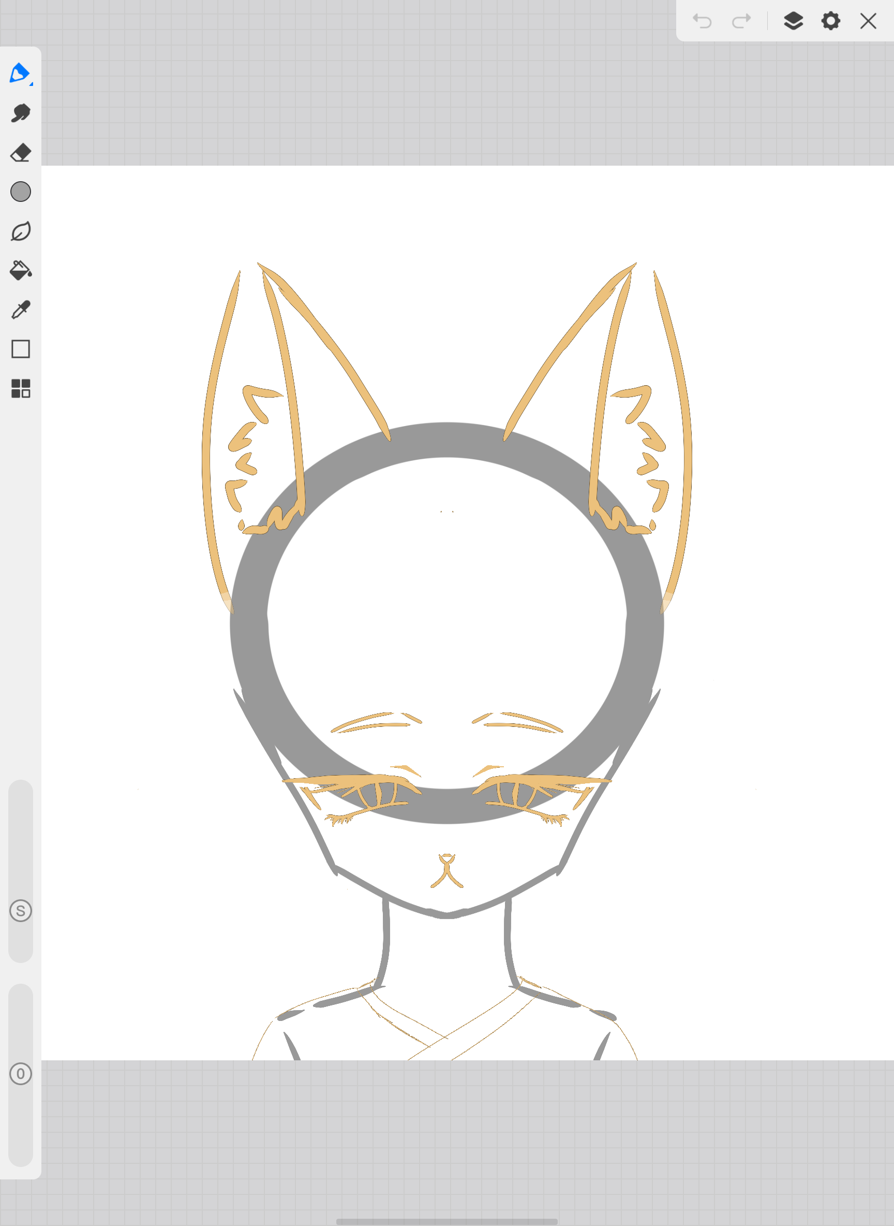Select the square shape tool

tap(21, 349)
